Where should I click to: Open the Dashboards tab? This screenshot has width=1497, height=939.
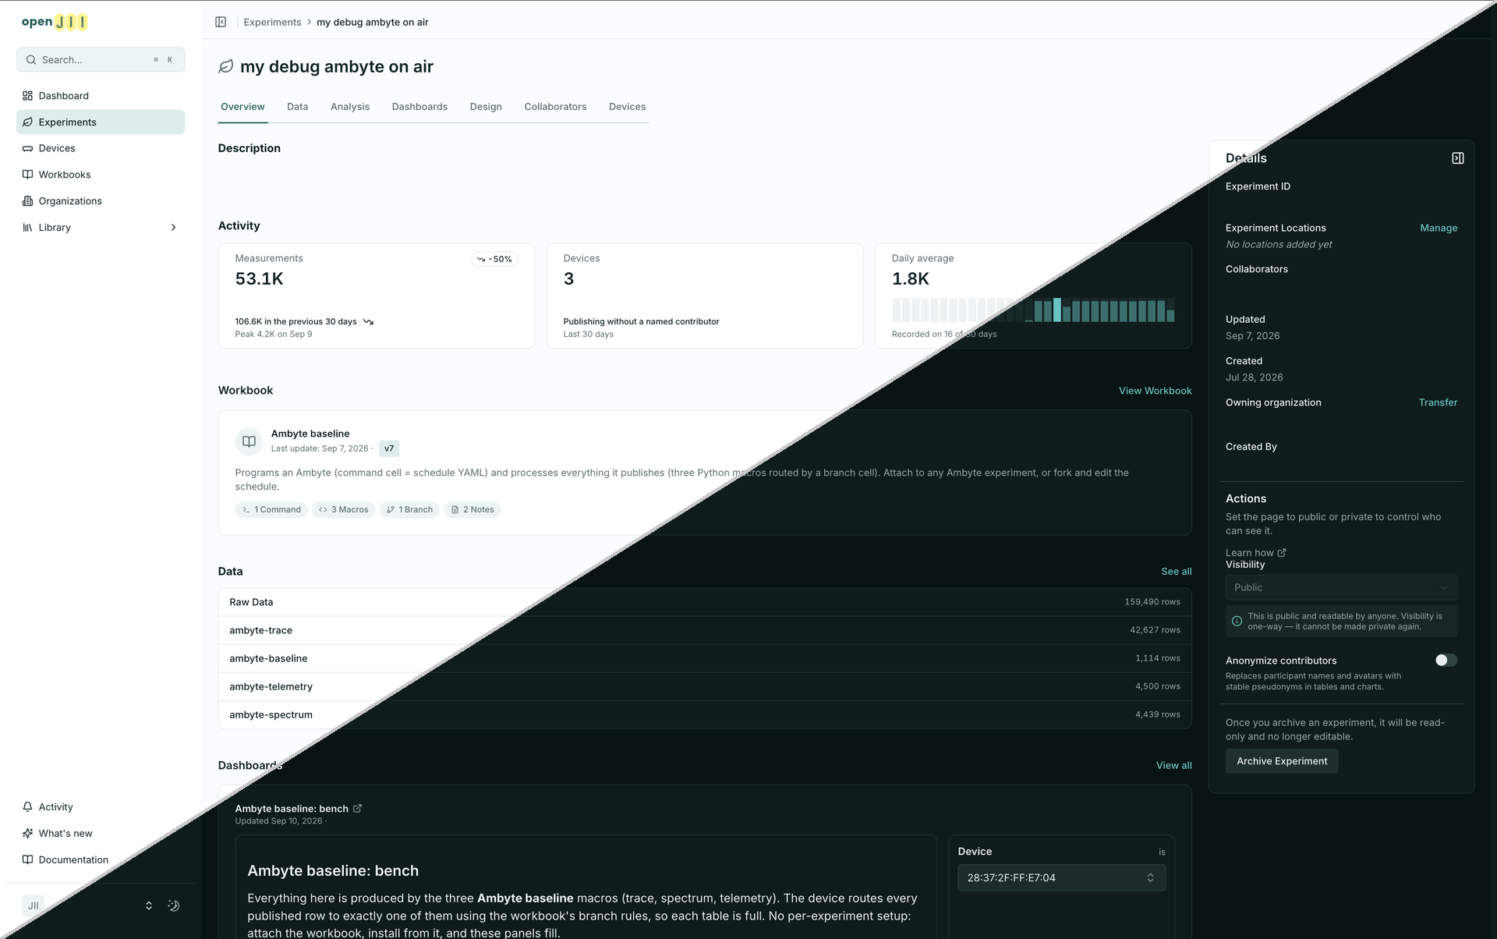point(419,107)
